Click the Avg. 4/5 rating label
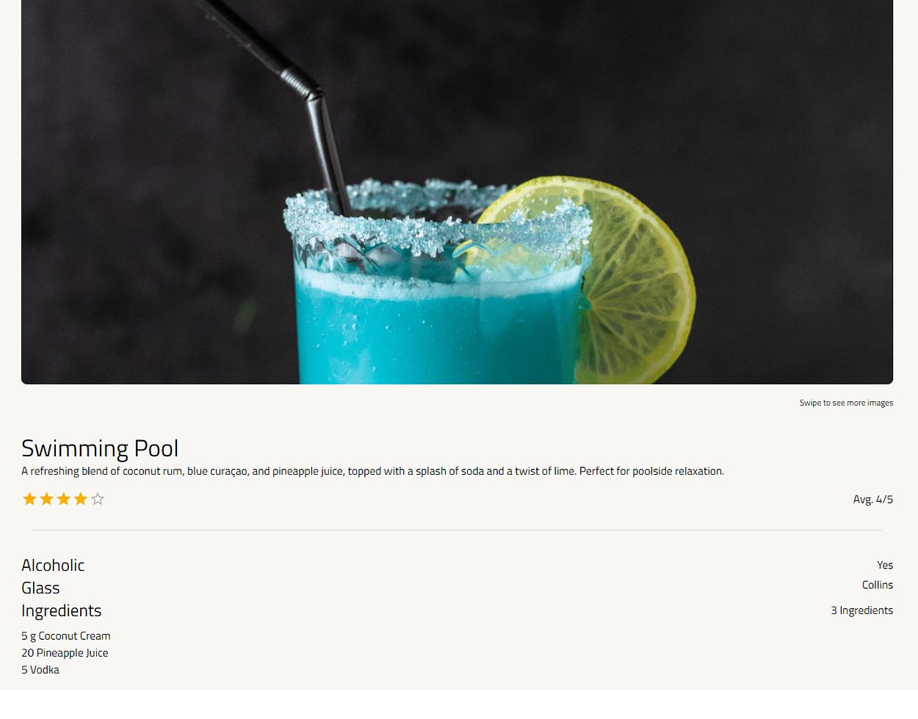Viewport: 918px width, 719px height. pyautogui.click(x=872, y=499)
